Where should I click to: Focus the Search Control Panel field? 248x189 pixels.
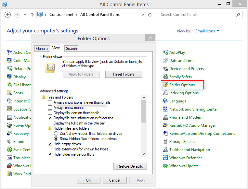click(x=200, y=15)
